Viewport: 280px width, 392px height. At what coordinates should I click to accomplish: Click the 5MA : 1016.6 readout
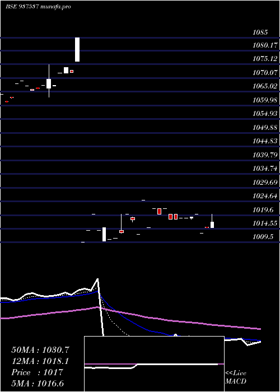pyautogui.click(x=38, y=384)
